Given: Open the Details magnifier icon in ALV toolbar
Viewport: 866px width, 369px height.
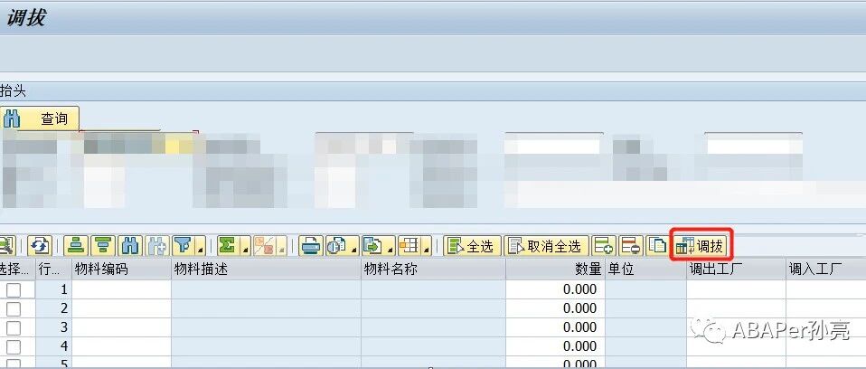Looking at the screenshot, I should (x=6, y=245).
